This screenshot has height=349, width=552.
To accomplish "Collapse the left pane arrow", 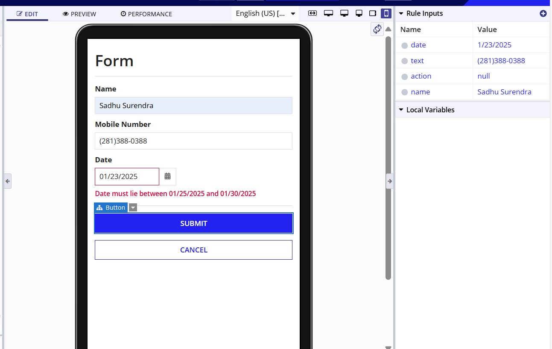I will [7, 181].
